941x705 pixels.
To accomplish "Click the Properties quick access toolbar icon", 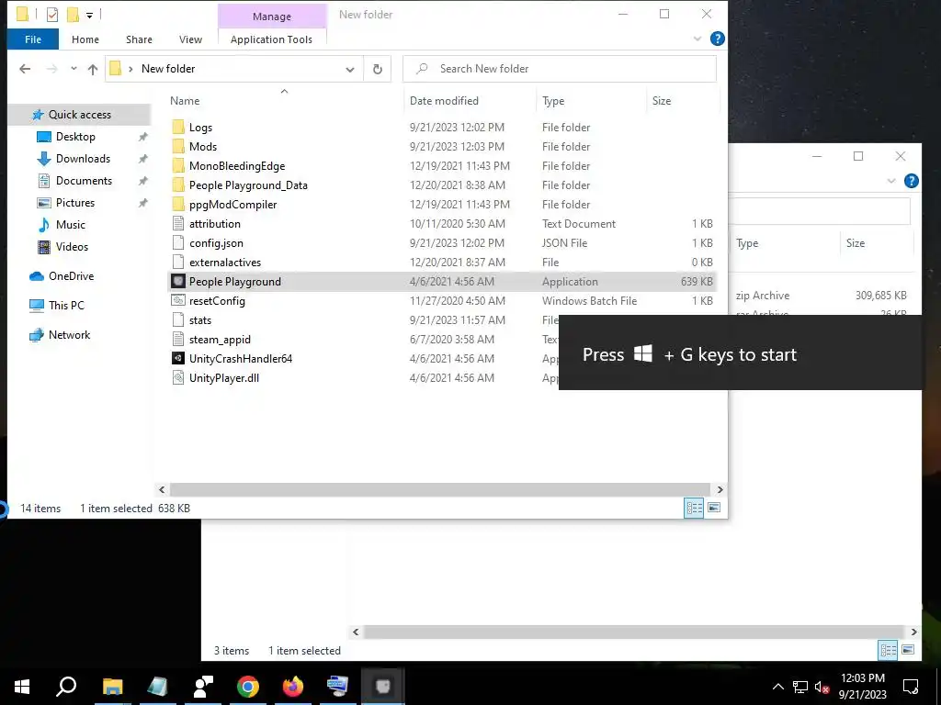I will [52, 15].
